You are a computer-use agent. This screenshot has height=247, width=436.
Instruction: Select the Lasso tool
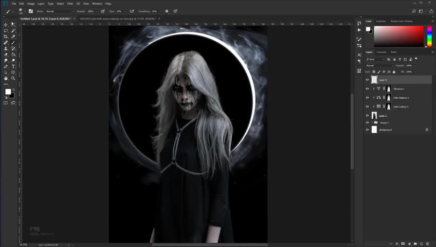click(6, 30)
